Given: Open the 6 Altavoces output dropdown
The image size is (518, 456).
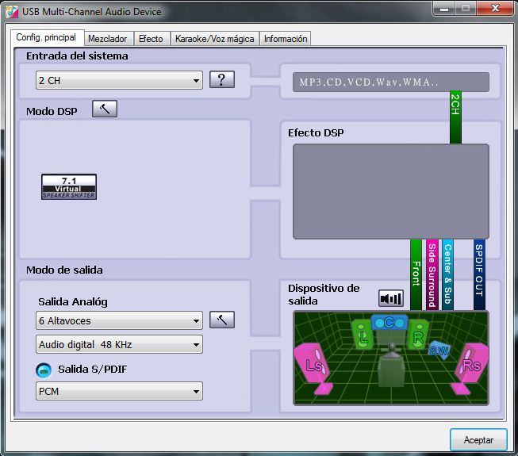Looking at the screenshot, I should 119,321.
